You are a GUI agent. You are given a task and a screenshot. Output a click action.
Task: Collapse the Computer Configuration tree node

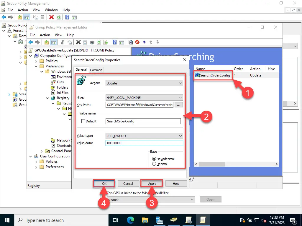tap(31, 56)
